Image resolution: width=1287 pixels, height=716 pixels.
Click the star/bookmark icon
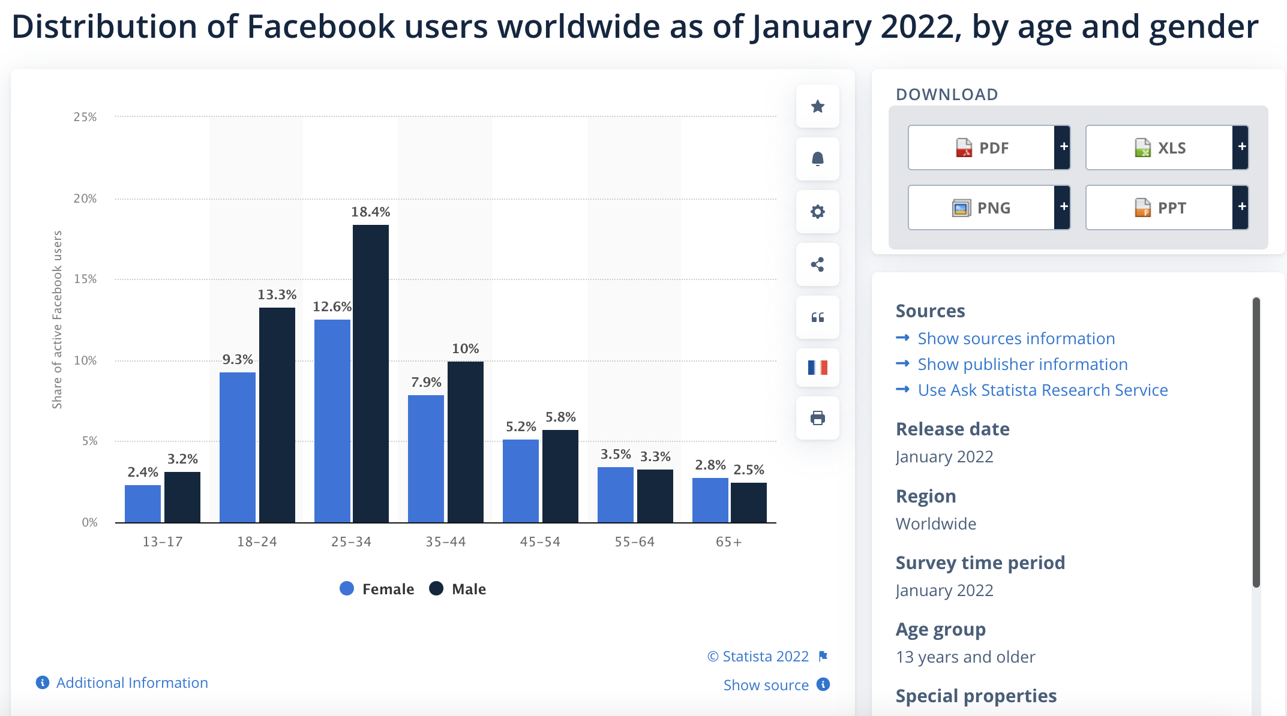click(x=818, y=106)
